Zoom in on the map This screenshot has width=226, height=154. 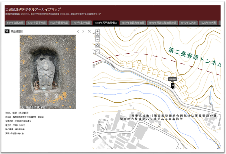point(97,31)
